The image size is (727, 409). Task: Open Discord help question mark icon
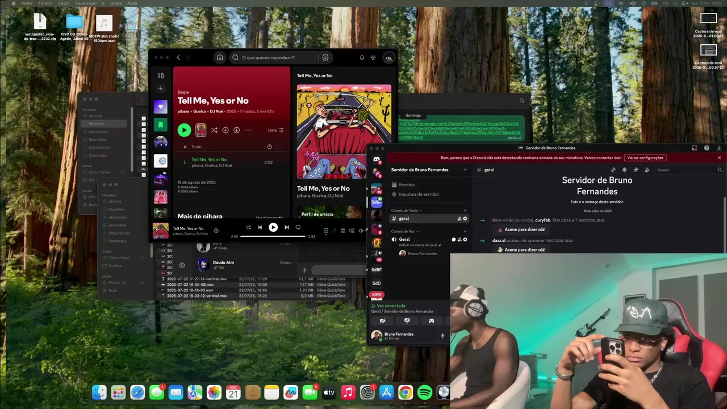[x=707, y=148]
